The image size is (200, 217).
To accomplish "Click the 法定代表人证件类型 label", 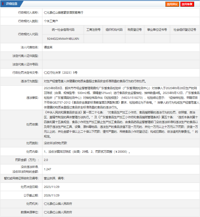I will pyautogui.click(x=26, y=56).
